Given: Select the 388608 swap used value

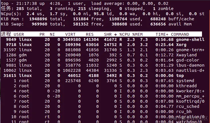Looking at the screenshot, I should pos(119,24).
